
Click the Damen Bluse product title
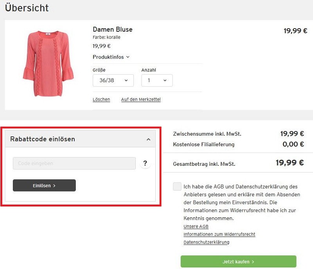tap(113, 29)
